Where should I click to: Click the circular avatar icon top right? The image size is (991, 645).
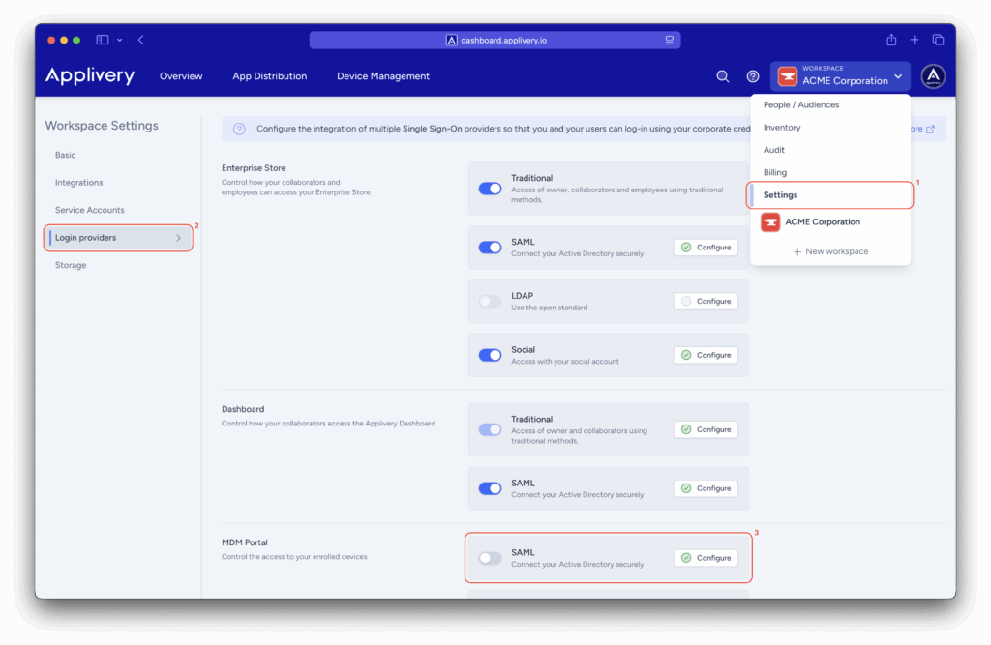(x=932, y=75)
